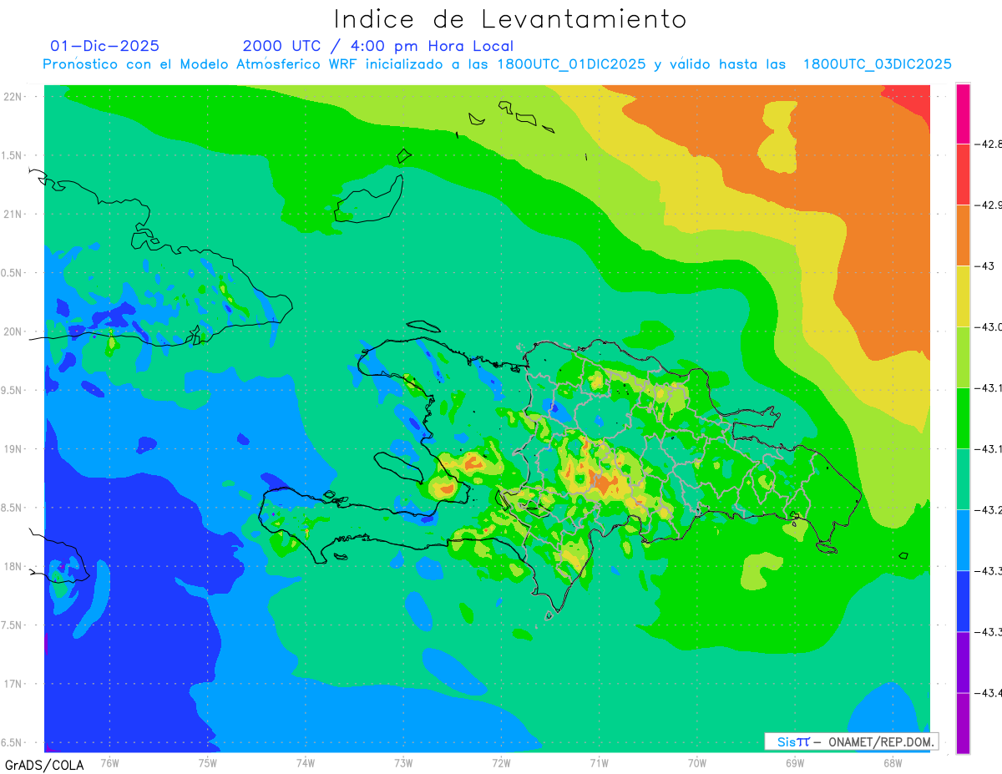Click the '73W' longitude label

[403, 762]
